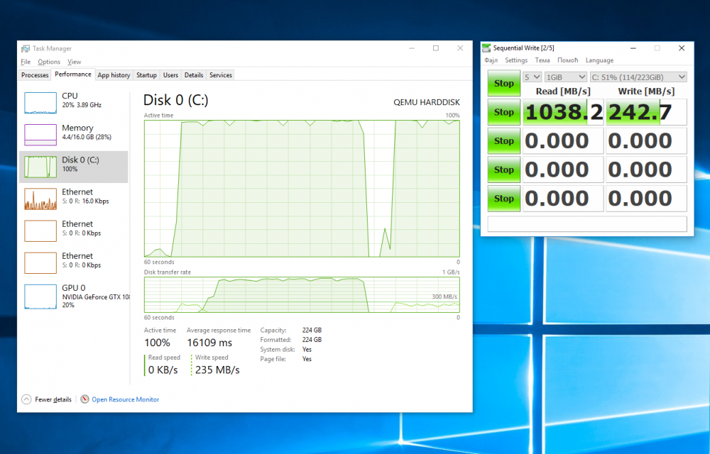Click the Fewer details label

point(53,400)
